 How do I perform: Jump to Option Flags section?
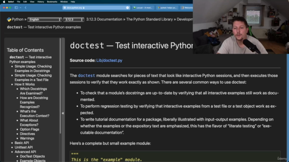(29, 129)
